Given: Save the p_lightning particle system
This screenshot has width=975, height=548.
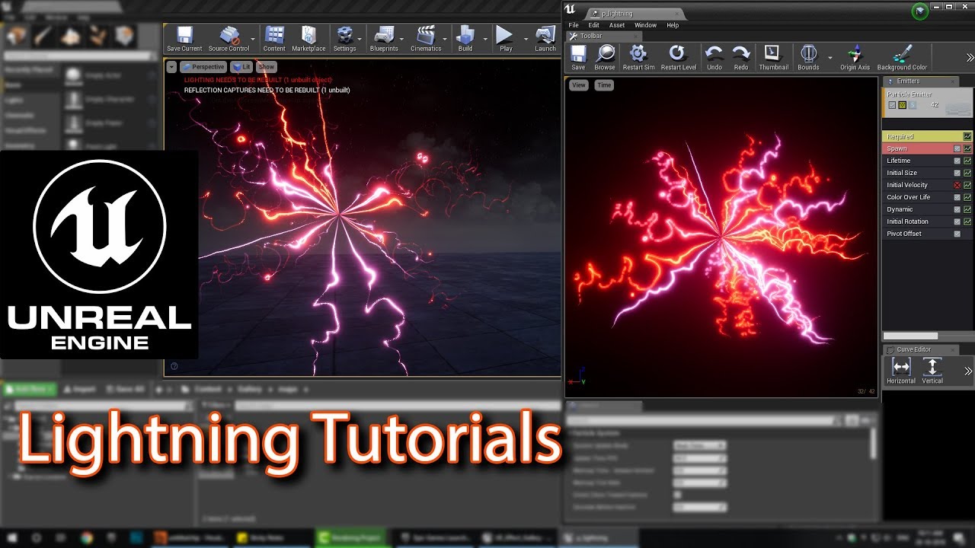Looking at the screenshot, I should click(578, 57).
